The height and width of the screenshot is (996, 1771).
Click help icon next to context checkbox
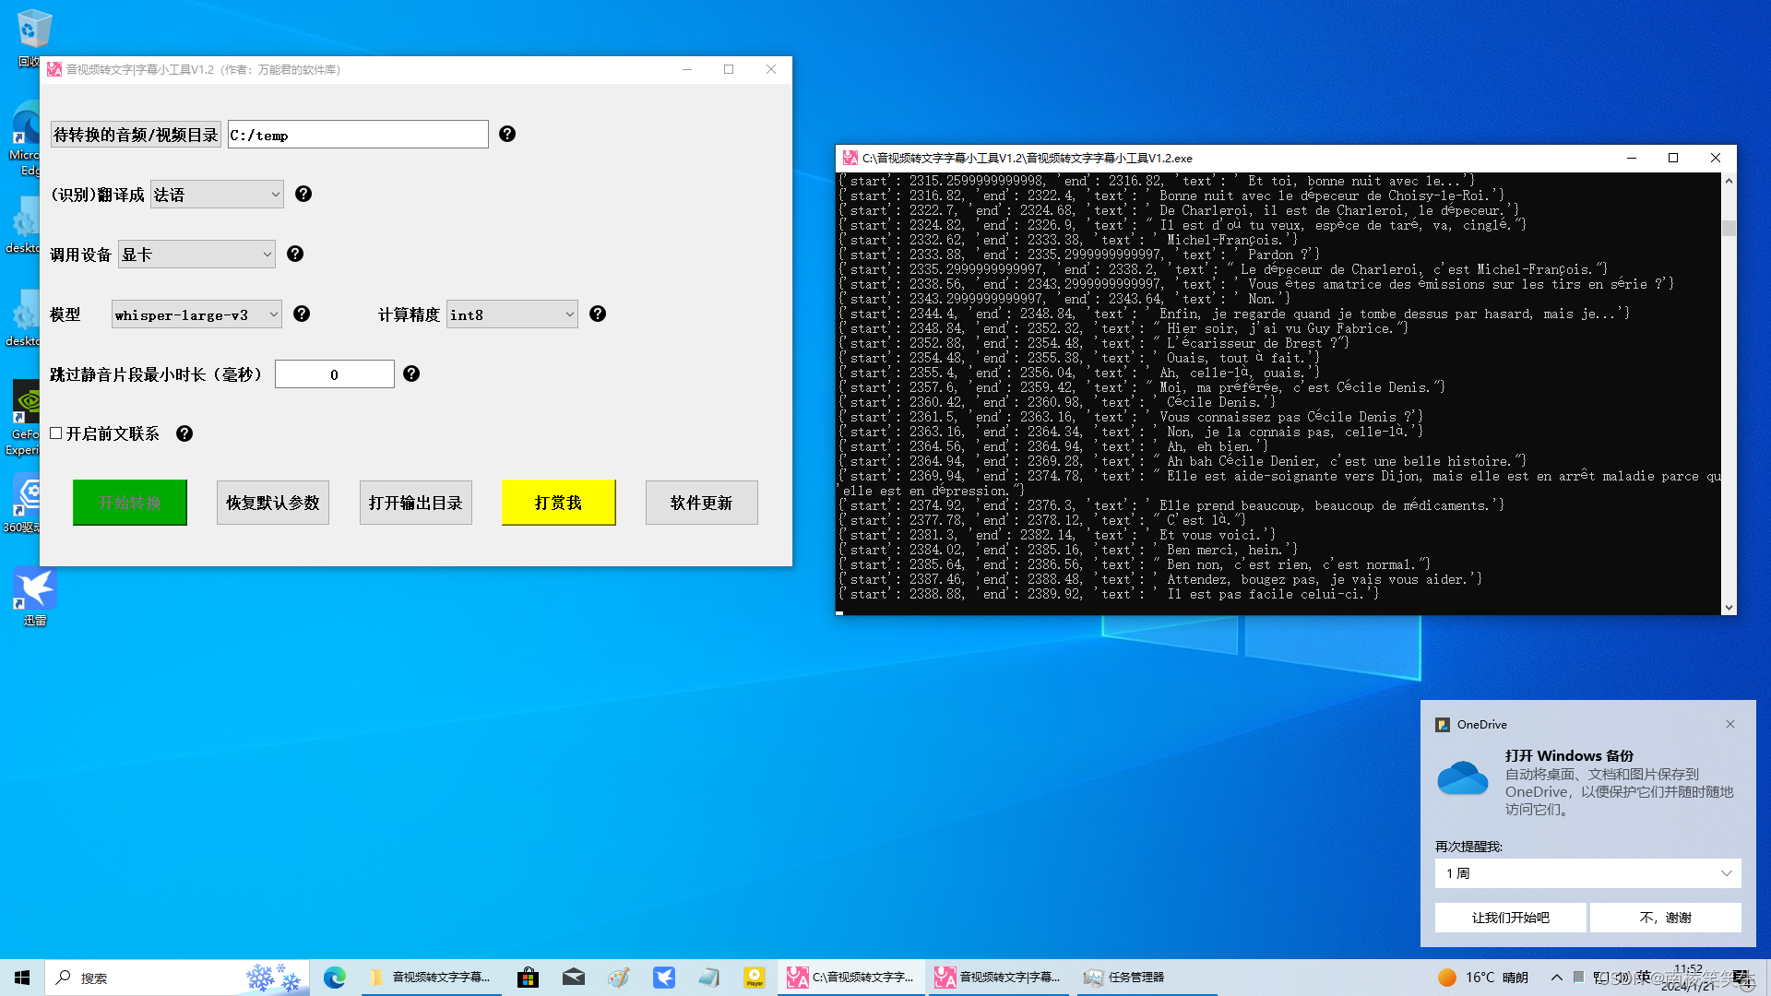point(184,434)
